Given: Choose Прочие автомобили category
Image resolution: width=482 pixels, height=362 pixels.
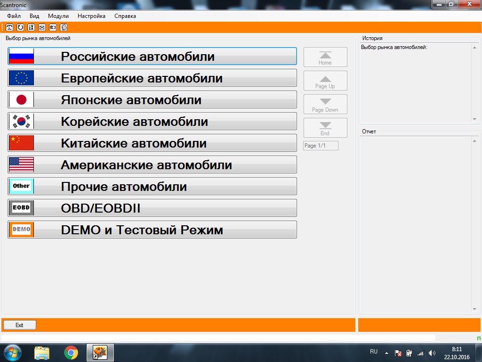Looking at the screenshot, I should [x=152, y=186].
